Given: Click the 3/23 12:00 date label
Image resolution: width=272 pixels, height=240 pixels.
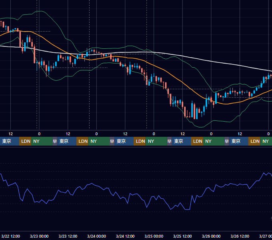Looking at the screenshot, I should tap(68, 236).
